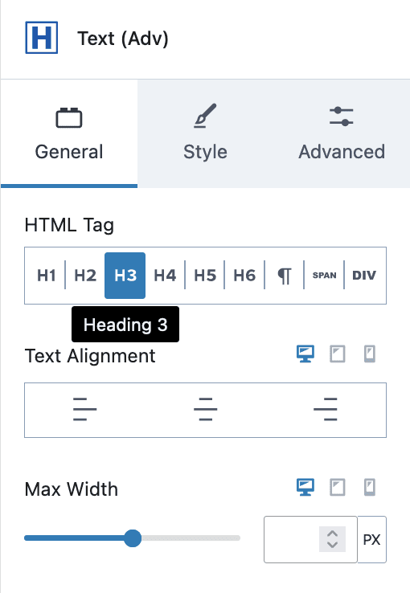Choose paragraph tag pilcrow icon
This screenshot has width=410, height=593.
coord(285,276)
